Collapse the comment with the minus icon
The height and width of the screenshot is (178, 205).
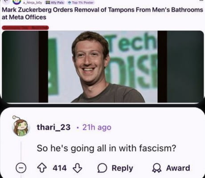coord(21,168)
